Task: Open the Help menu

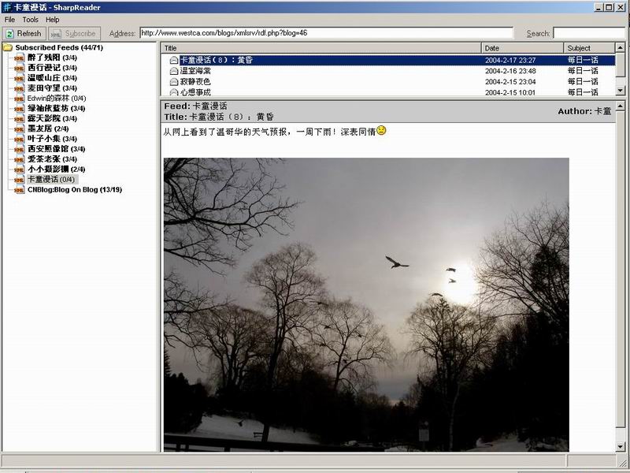Action: coord(52,19)
